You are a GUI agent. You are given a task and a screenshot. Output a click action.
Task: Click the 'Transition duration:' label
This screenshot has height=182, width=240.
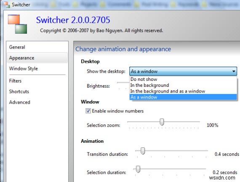[x=107, y=154]
